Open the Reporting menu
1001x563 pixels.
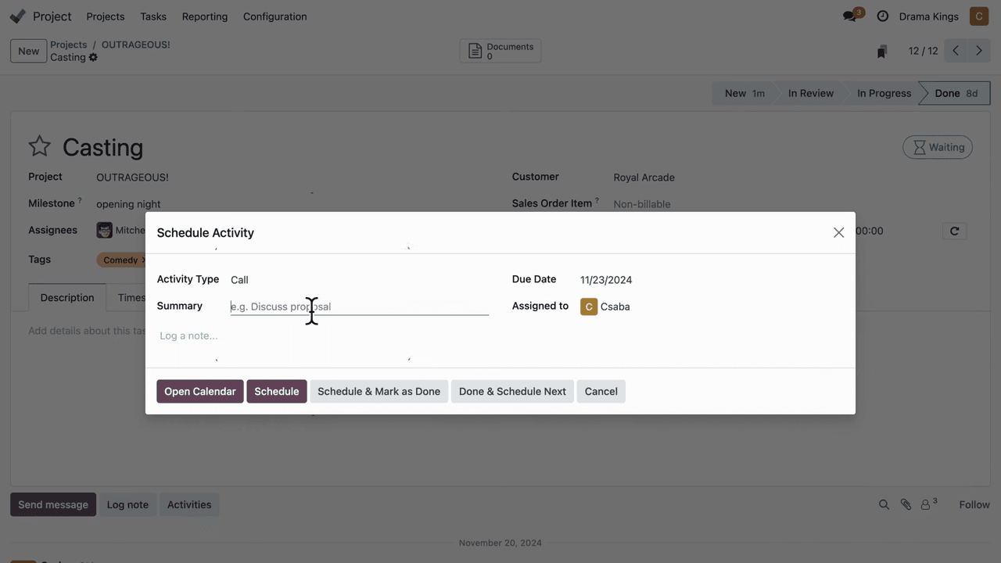tap(204, 16)
